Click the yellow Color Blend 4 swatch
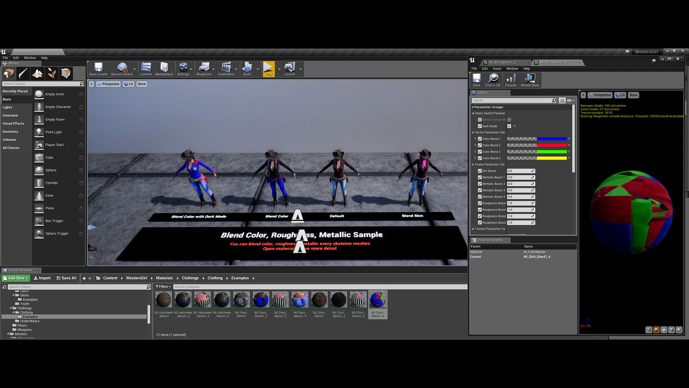 tap(552, 158)
